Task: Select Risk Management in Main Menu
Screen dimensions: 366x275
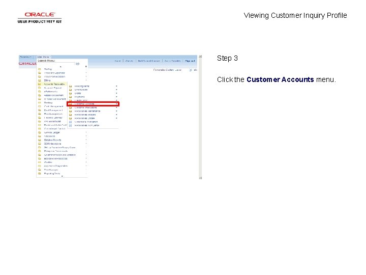Action: [x=53, y=114]
